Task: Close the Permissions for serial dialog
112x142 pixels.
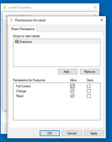Action: [102, 20]
